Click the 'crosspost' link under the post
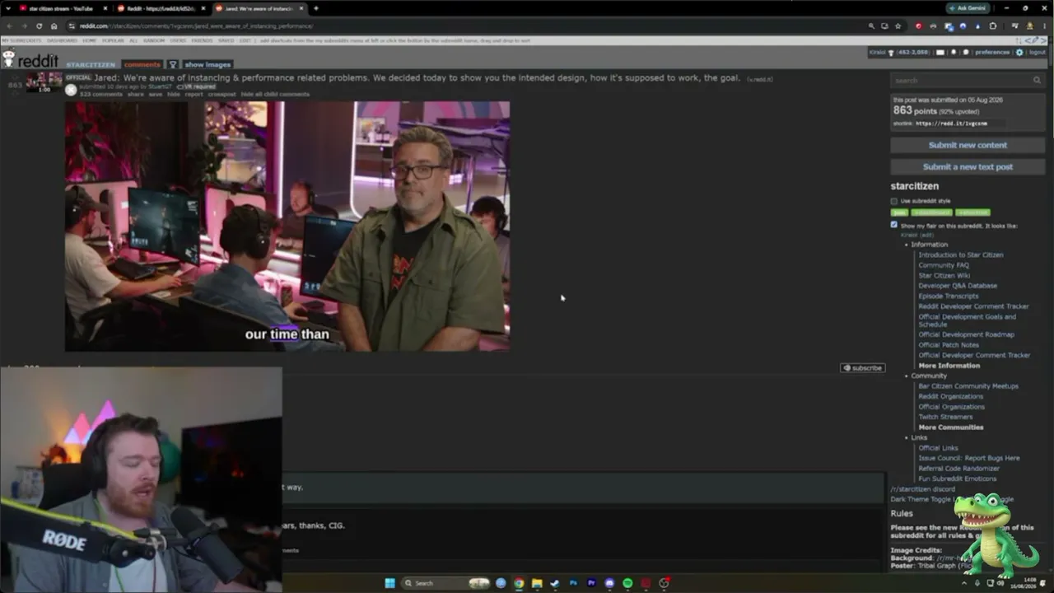 point(222,94)
